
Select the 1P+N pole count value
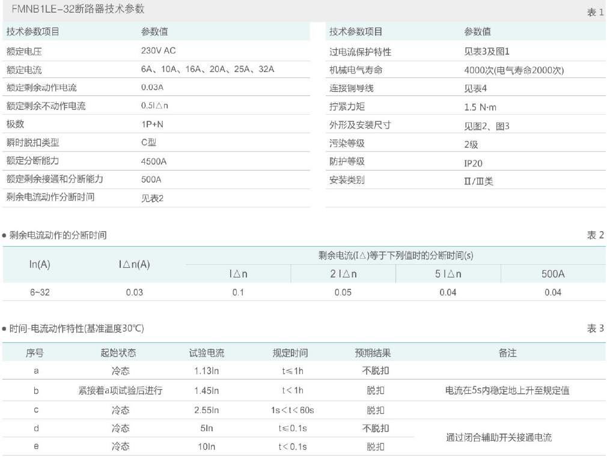point(151,124)
